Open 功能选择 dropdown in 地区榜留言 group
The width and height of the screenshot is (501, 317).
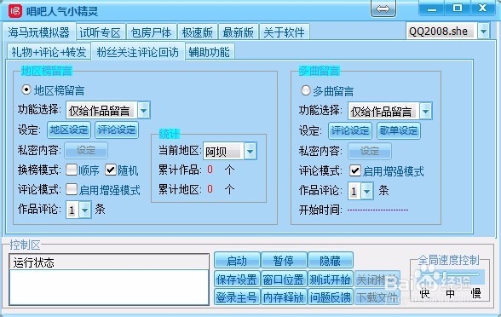[x=144, y=111]
